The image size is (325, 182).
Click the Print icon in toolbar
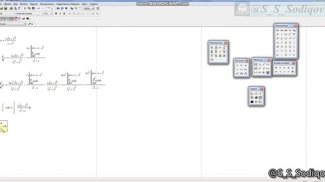(11, 9)
